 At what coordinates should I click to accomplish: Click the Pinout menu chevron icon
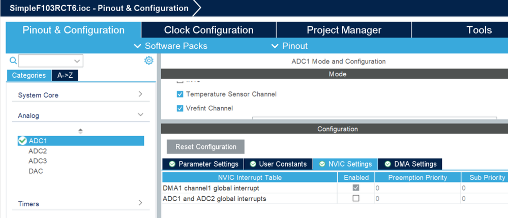pyautogui.click(x=275, y=46)
